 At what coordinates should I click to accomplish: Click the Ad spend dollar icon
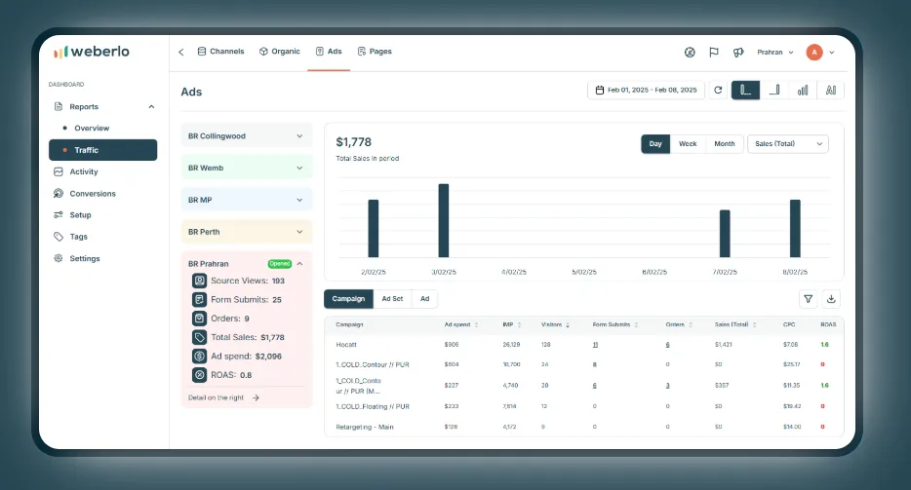(x=199, y=357)
